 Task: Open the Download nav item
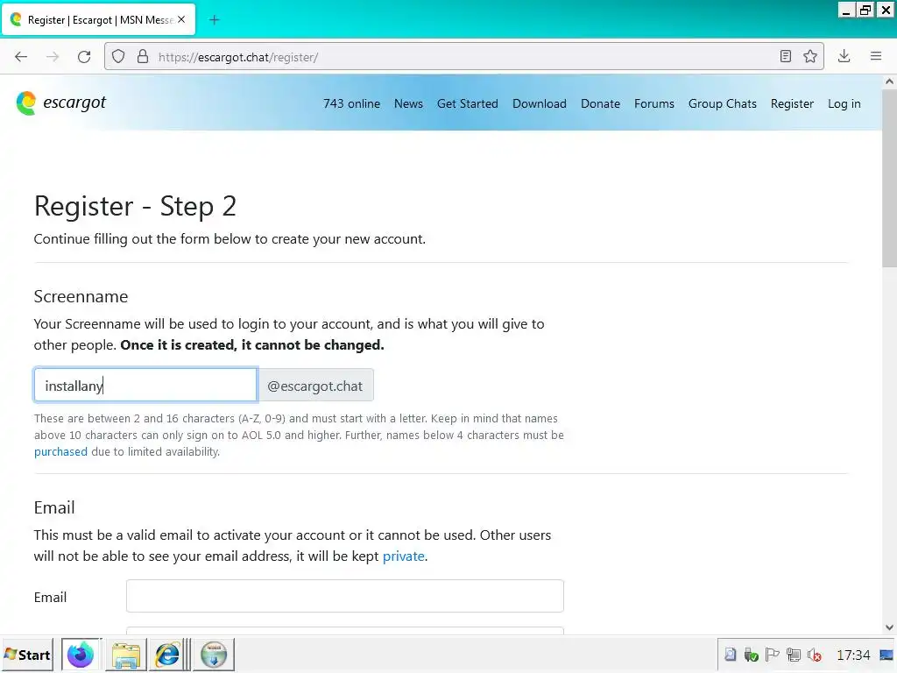(x=540, y=103)
